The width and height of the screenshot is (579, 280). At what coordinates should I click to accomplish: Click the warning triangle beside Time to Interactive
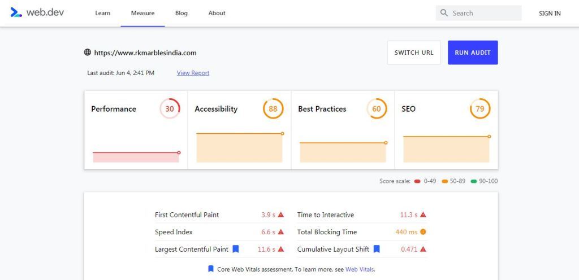point(423,215)
